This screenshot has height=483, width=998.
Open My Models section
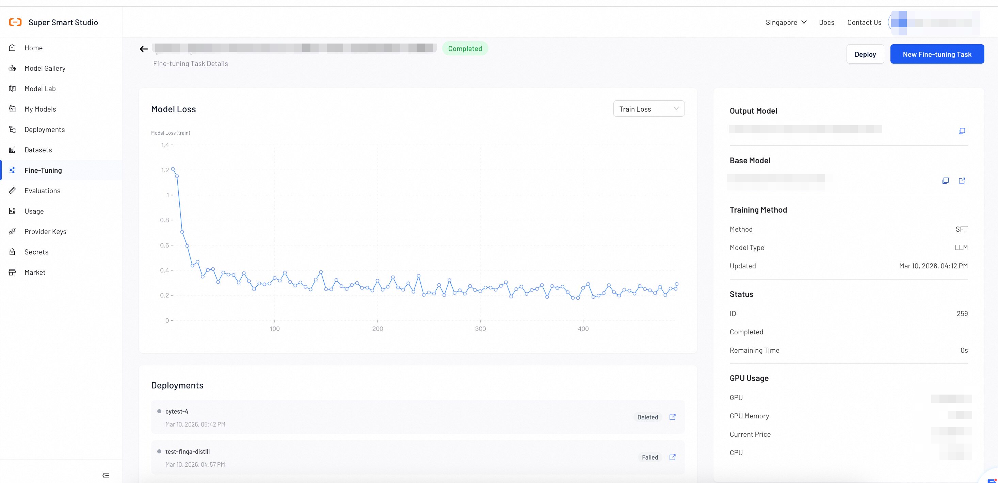tap(61, 109)
